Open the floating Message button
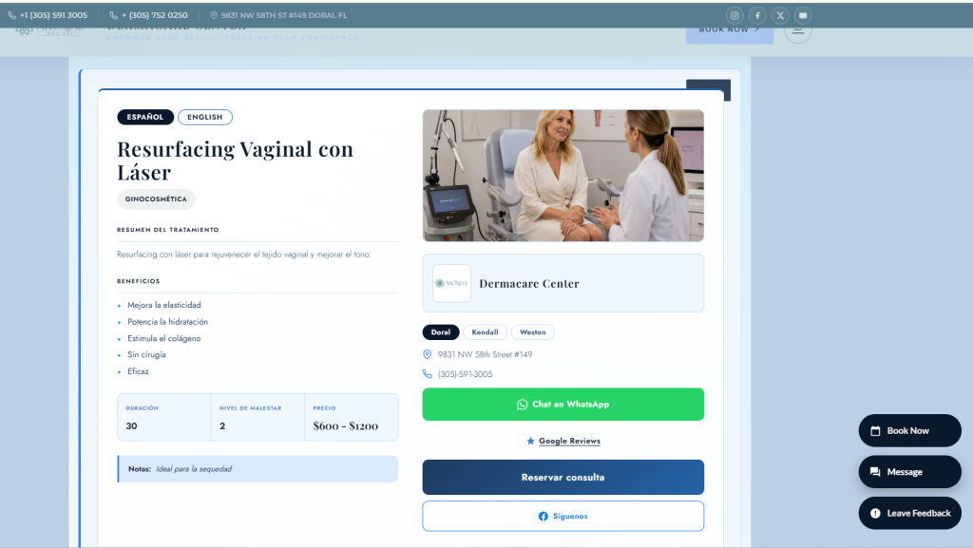This screenshot has height=548, width=973. tap(909, 472)
